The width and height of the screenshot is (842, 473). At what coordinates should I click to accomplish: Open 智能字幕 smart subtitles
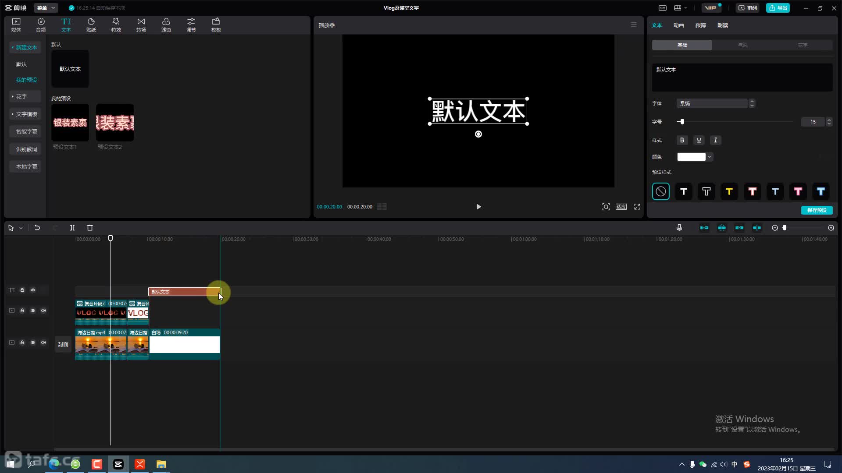[x=25, y=131]
